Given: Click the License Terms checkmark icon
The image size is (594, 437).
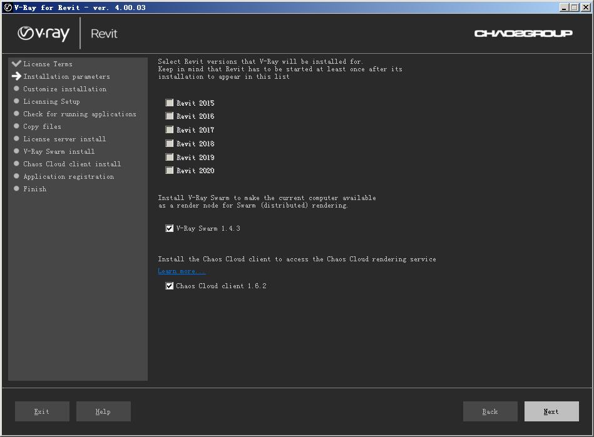Looking at the screenshot, I should click(x=16, y=64).
